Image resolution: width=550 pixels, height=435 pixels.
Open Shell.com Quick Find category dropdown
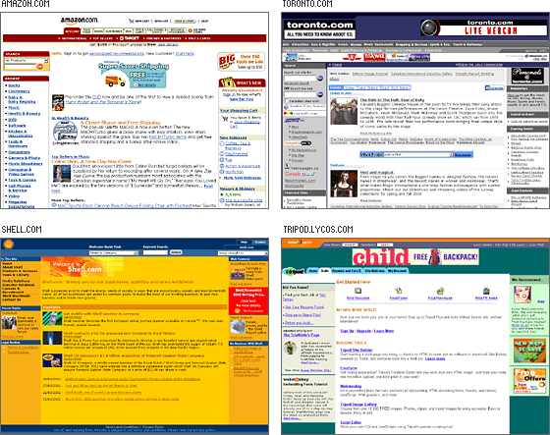pyautogui.click(x=114, y=252)
